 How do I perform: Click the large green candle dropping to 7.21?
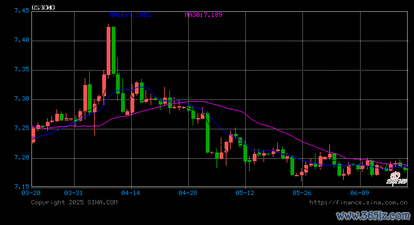click(208, 132)
